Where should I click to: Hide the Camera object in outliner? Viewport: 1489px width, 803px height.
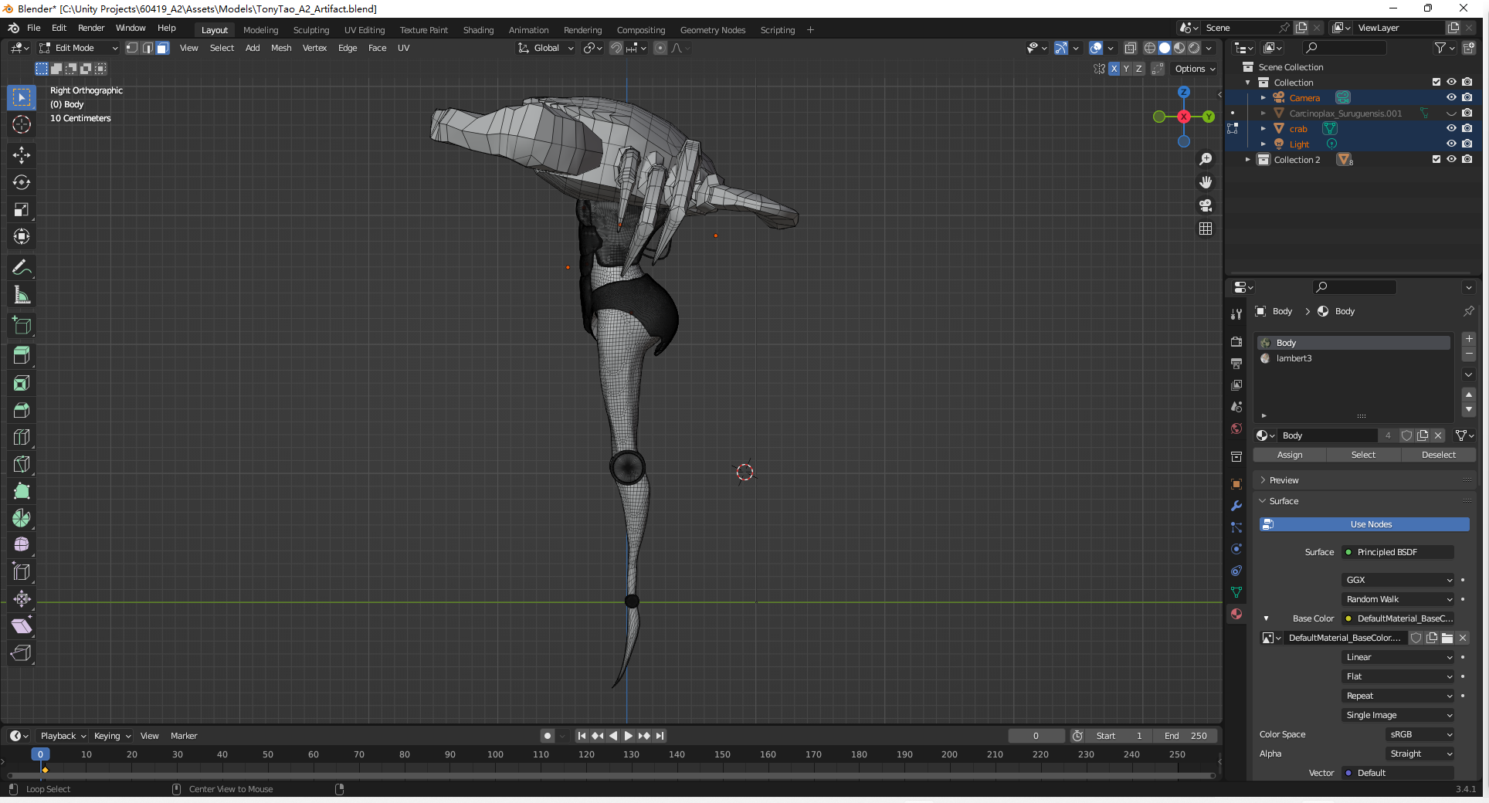[1451, 97]
